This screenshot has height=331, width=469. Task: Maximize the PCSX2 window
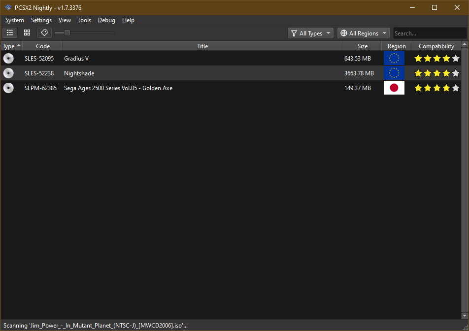pyautogui.click(x=435, y=7)
